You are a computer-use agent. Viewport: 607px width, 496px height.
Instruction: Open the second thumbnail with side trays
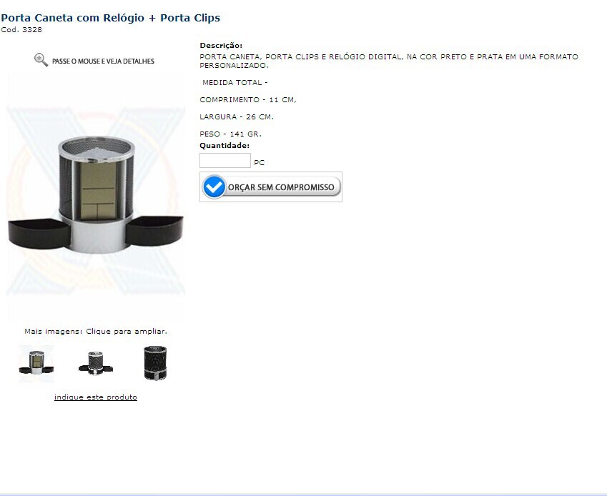tap(96, 363)
